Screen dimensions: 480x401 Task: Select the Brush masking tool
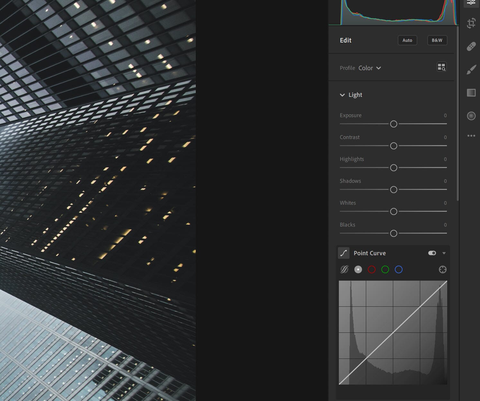471,70
